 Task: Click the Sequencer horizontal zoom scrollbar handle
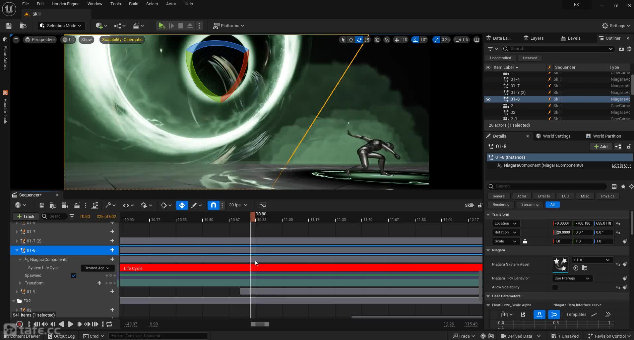[260, 324]
